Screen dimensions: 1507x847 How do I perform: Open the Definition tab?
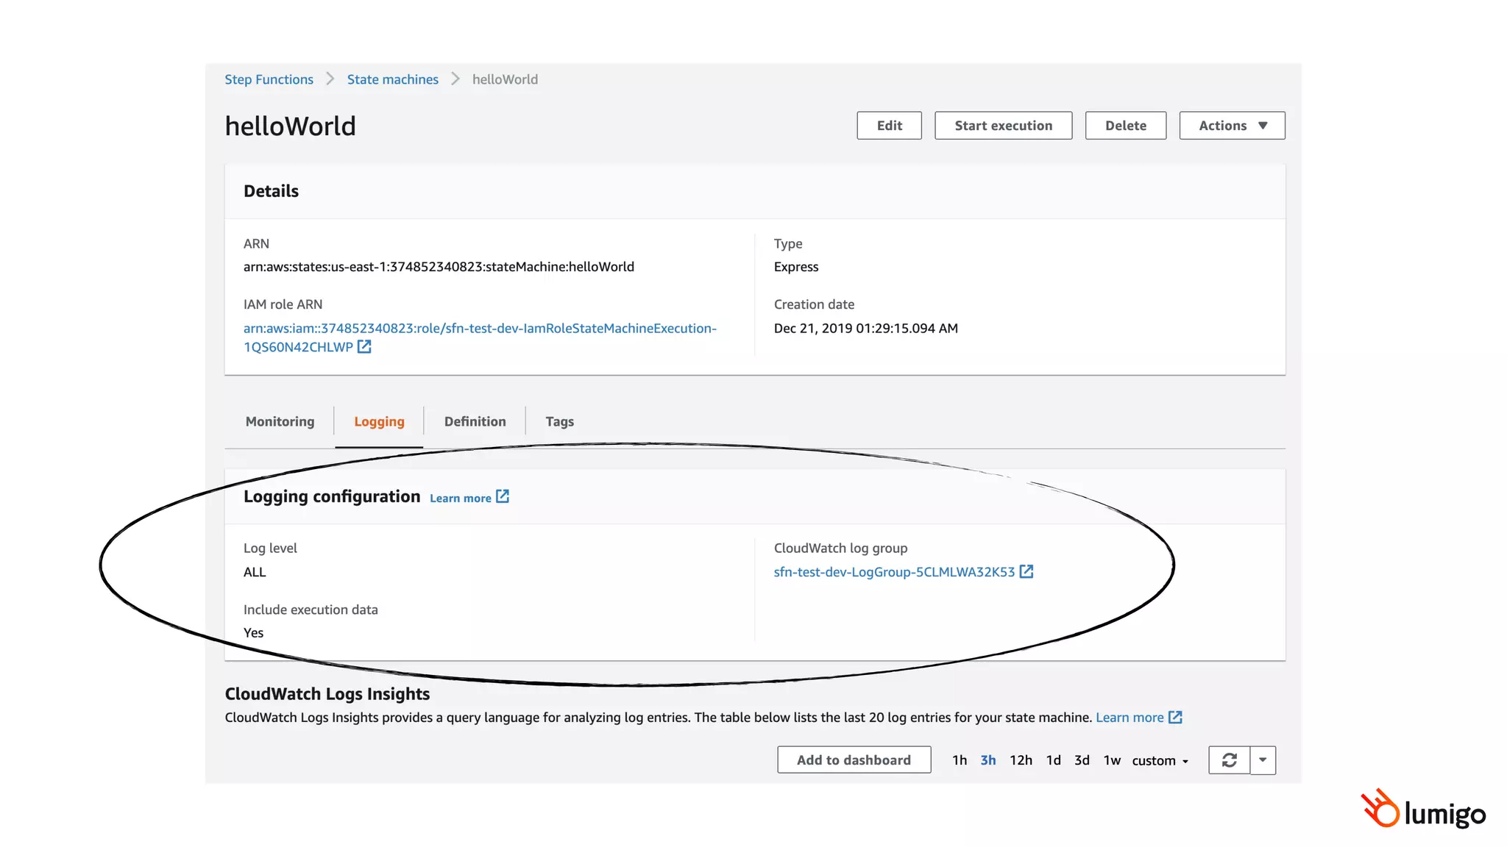[x=475, y=421]
